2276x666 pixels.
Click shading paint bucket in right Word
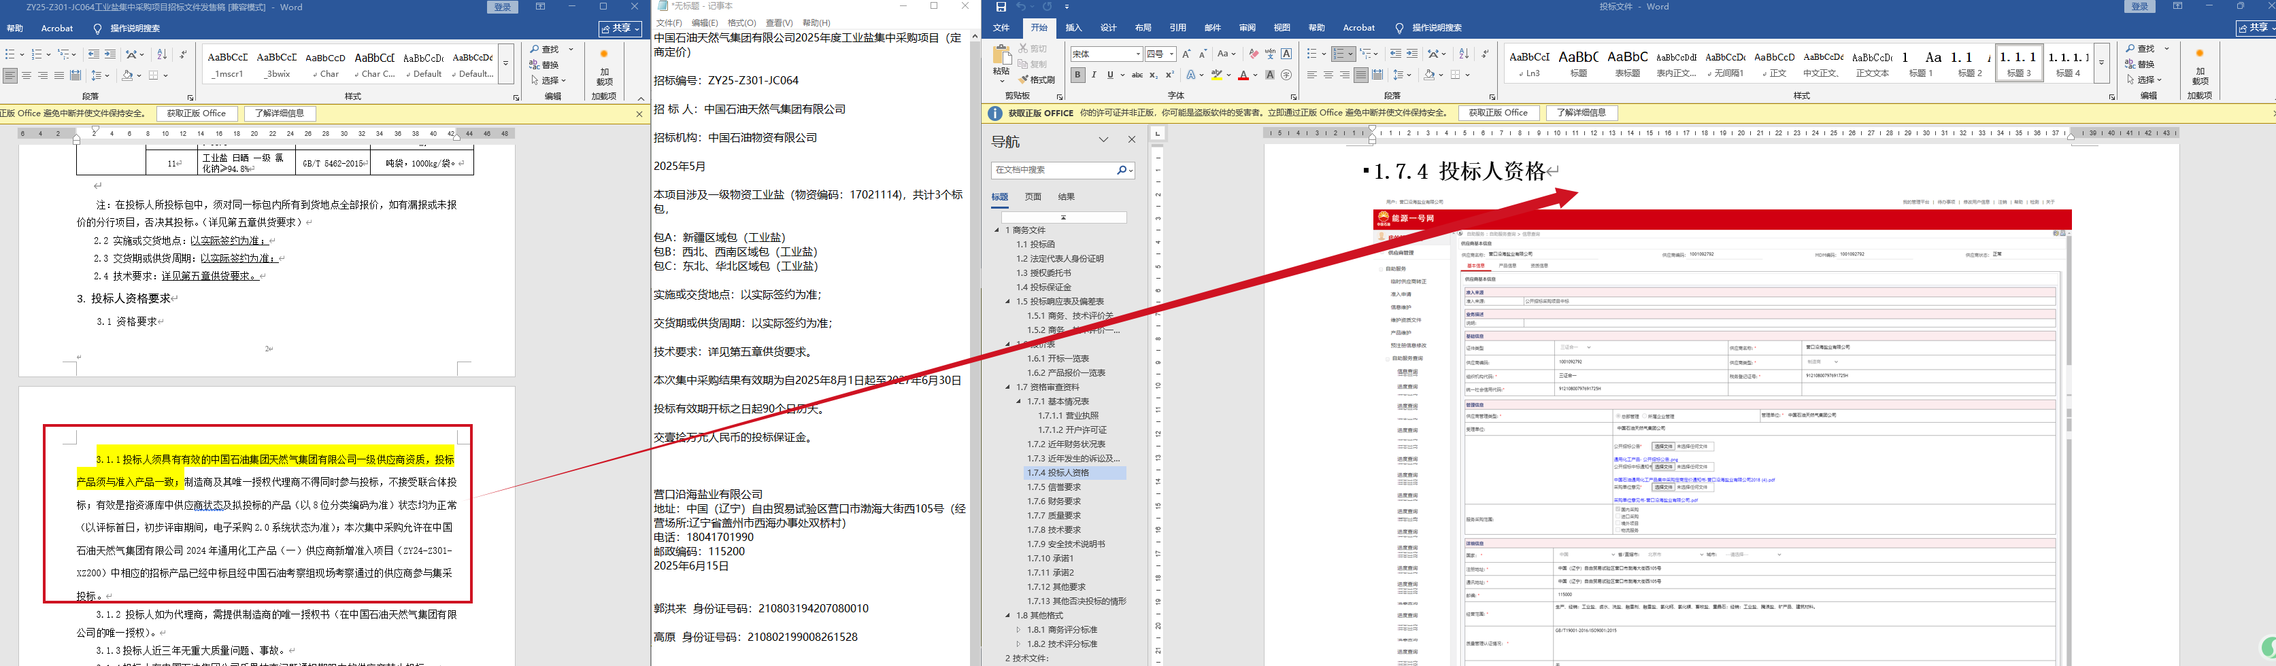click(1428, 75)
